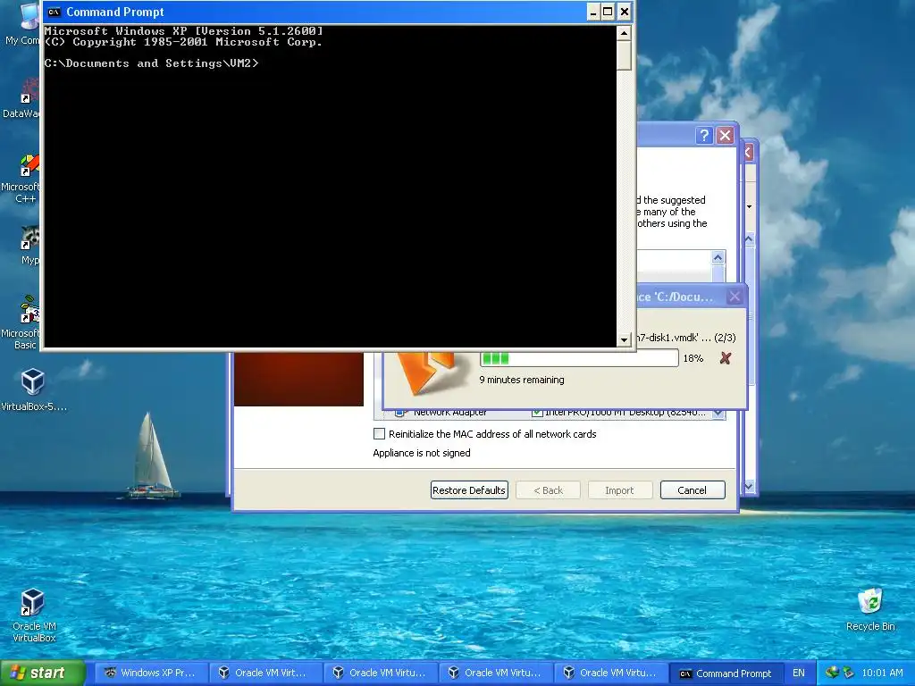The width and height of the screenshot is (915, 686).
Task: Toggle Reinitialize the MAC address checkbox
Action: (x=379, y=433)
